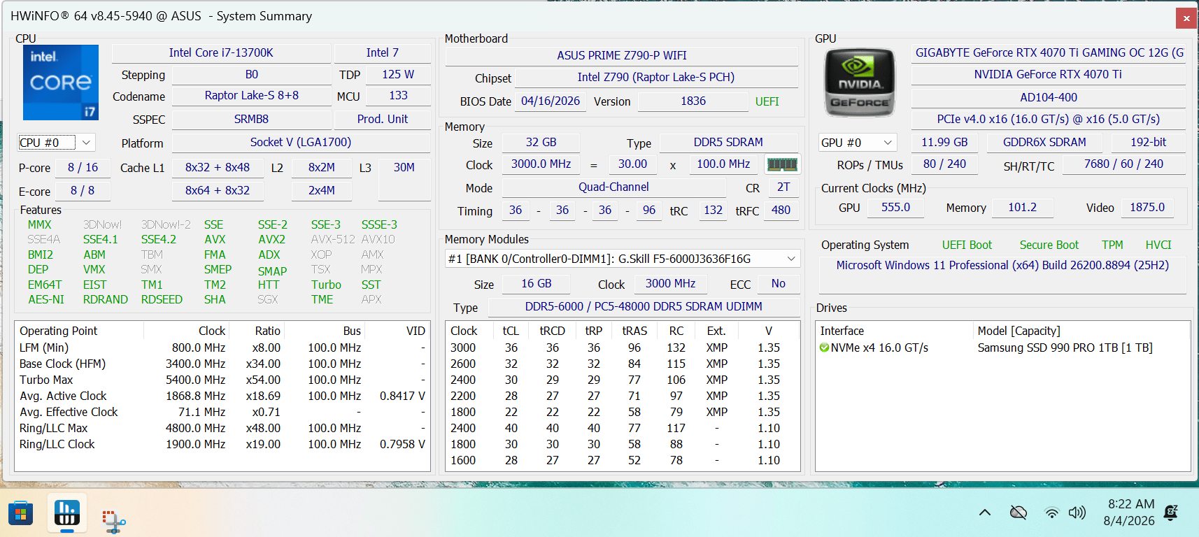Click the Intel Core i7 logo
This screenshot has height=537, width=1199.
[61, 83]
